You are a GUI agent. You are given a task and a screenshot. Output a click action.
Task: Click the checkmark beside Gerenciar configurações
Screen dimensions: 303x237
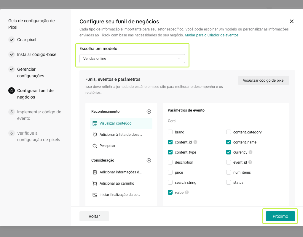coord(12,69)
